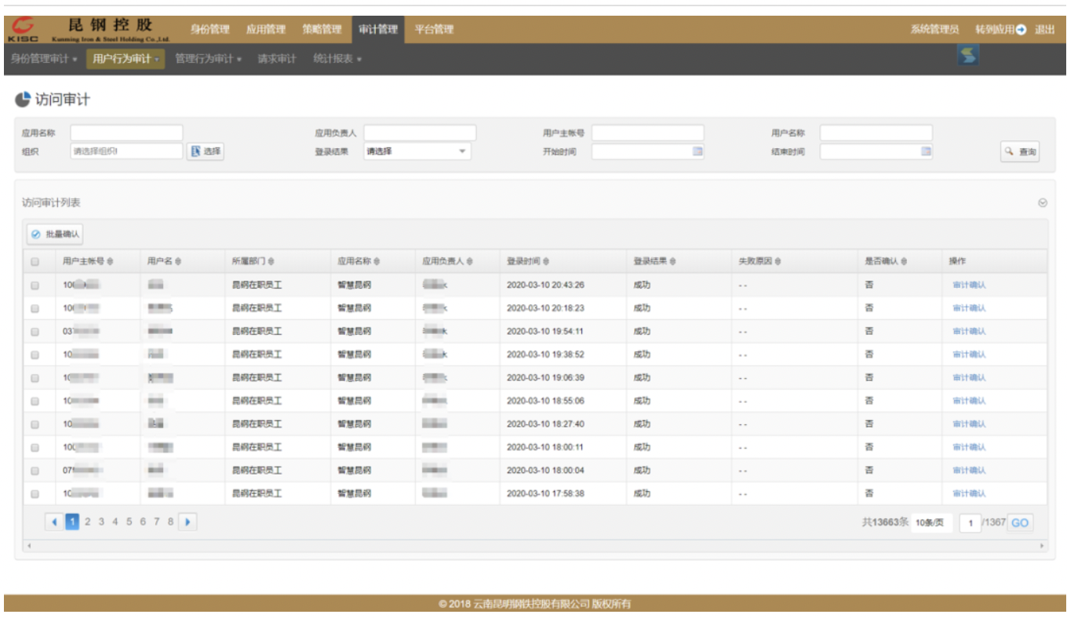The width and height of the screenshot is (1067, 618).
Task: Click 审计确认 for the 17:58:38 login
Action: tap(969, 494)
